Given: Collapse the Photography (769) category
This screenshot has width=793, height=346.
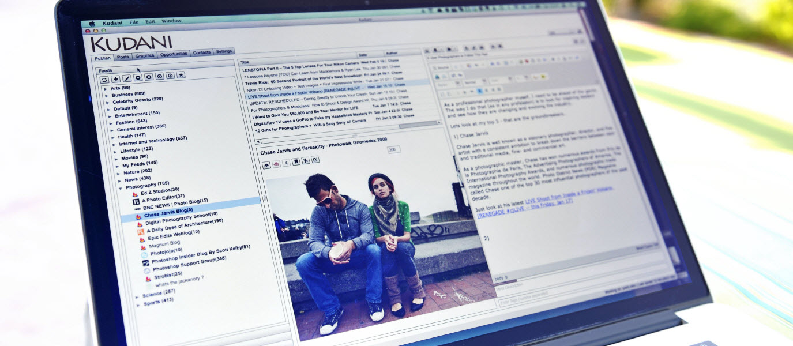Looking at the screenshot, I should tap(121, 187).
